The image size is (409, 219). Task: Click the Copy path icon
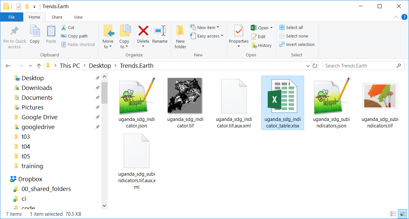coord(64,36)
